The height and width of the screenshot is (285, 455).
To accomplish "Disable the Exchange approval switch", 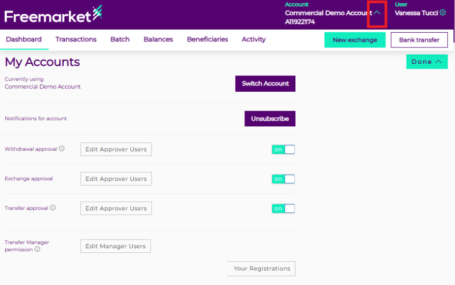I will (283, 179).
